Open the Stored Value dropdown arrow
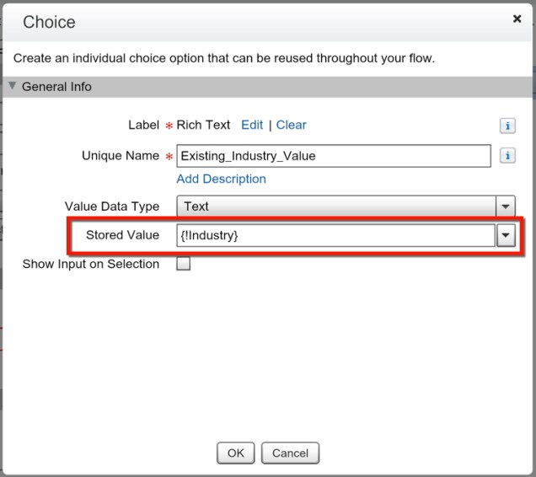Viewport: 536px width, 477px height. 505,236
